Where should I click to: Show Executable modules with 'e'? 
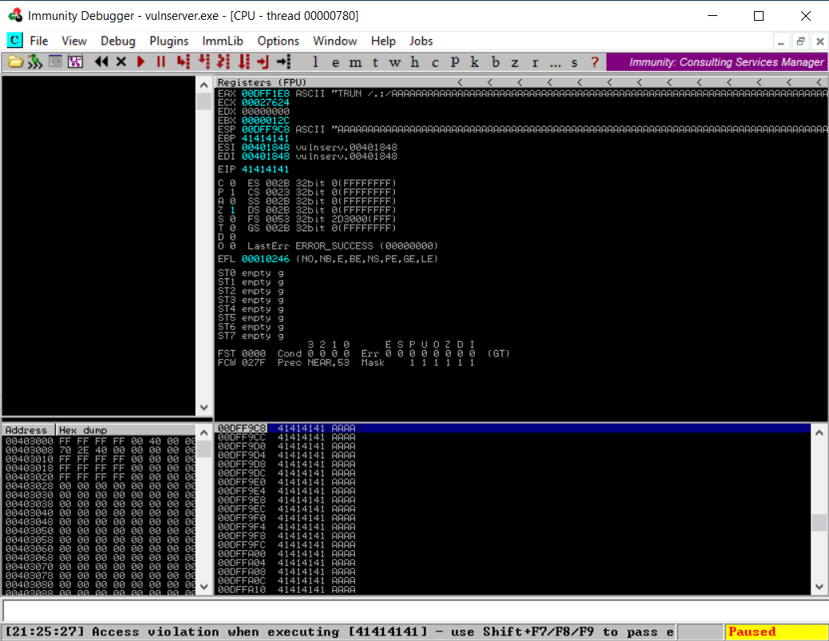click(x=335, y=62)
